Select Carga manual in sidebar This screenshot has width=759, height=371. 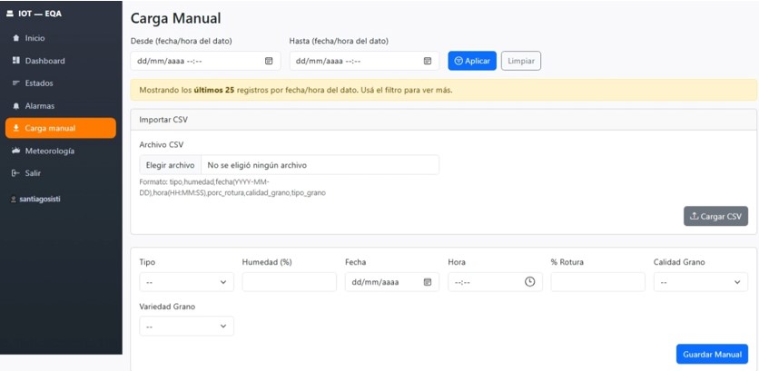click(61, 128)
